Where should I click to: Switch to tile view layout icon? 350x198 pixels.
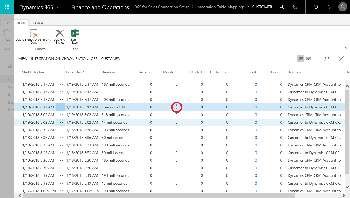point(309,59)
